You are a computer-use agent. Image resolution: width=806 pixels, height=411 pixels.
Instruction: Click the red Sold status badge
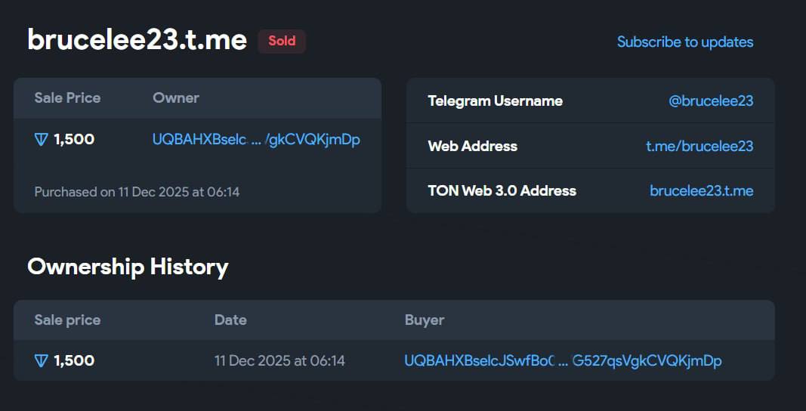click(282, 41)
